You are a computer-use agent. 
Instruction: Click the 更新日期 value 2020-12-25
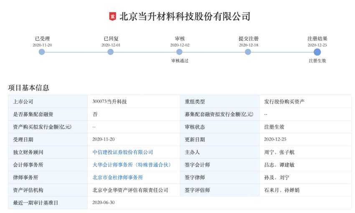click(275, 139)
